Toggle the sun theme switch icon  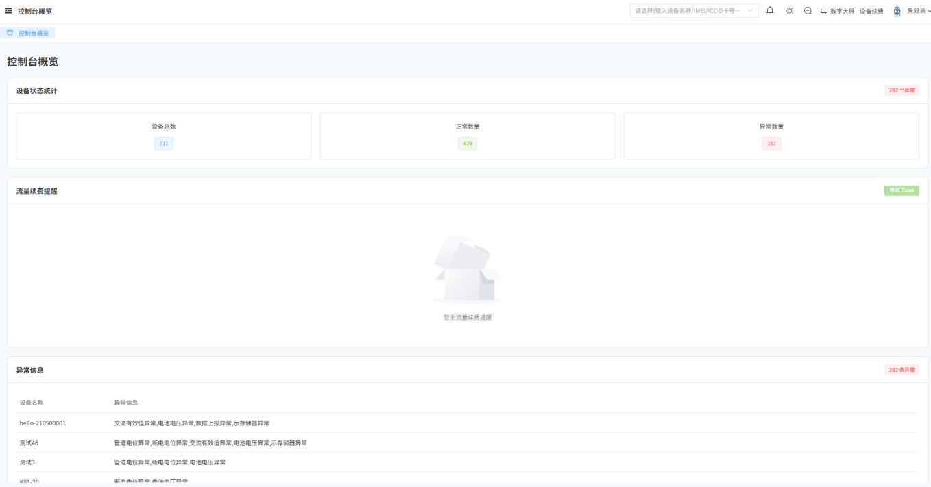tap(790, 11)
